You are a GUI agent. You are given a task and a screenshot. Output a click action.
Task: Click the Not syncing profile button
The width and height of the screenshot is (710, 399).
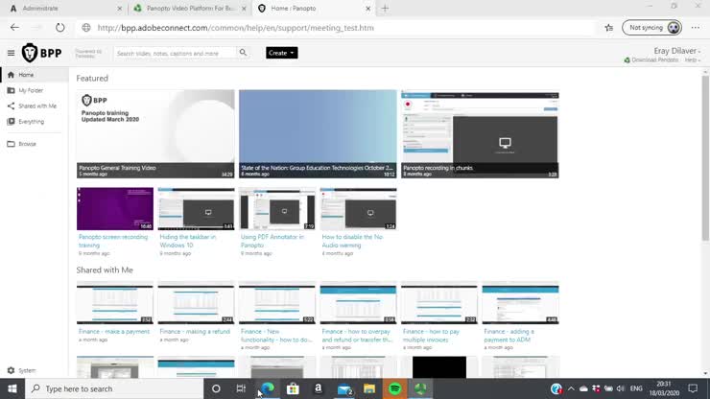coord(651,28)
